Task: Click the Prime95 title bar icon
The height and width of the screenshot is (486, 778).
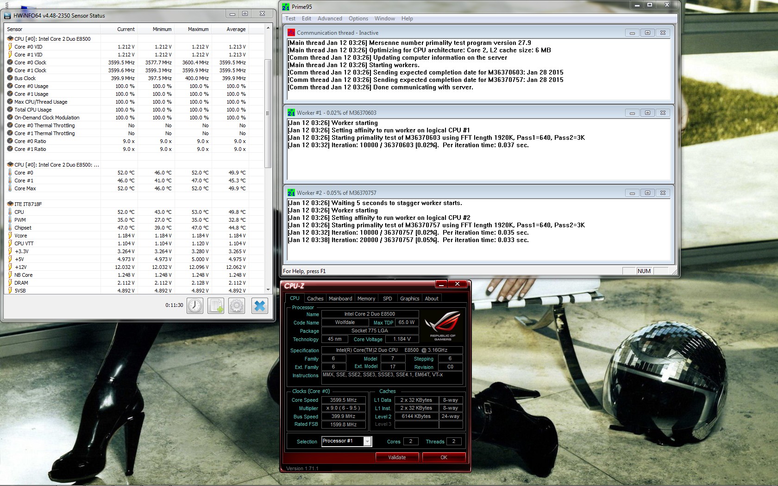Action: click(286, 7)
